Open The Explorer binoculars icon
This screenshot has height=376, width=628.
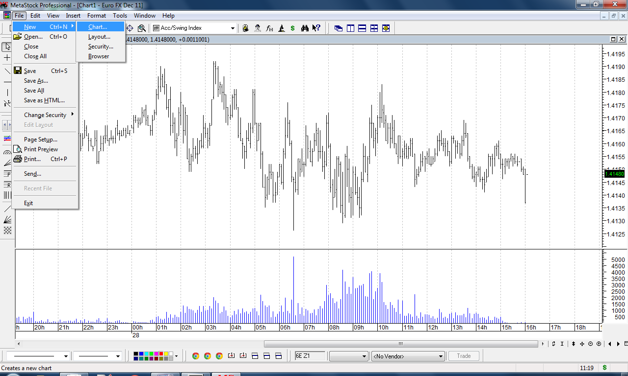(305, 28)
